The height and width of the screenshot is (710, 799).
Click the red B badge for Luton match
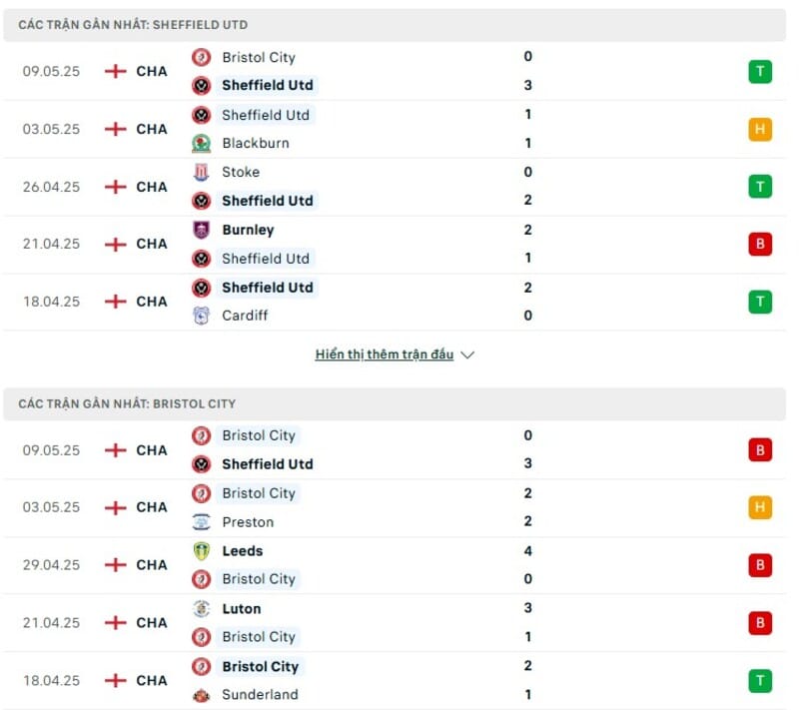[x=760, y=623]
